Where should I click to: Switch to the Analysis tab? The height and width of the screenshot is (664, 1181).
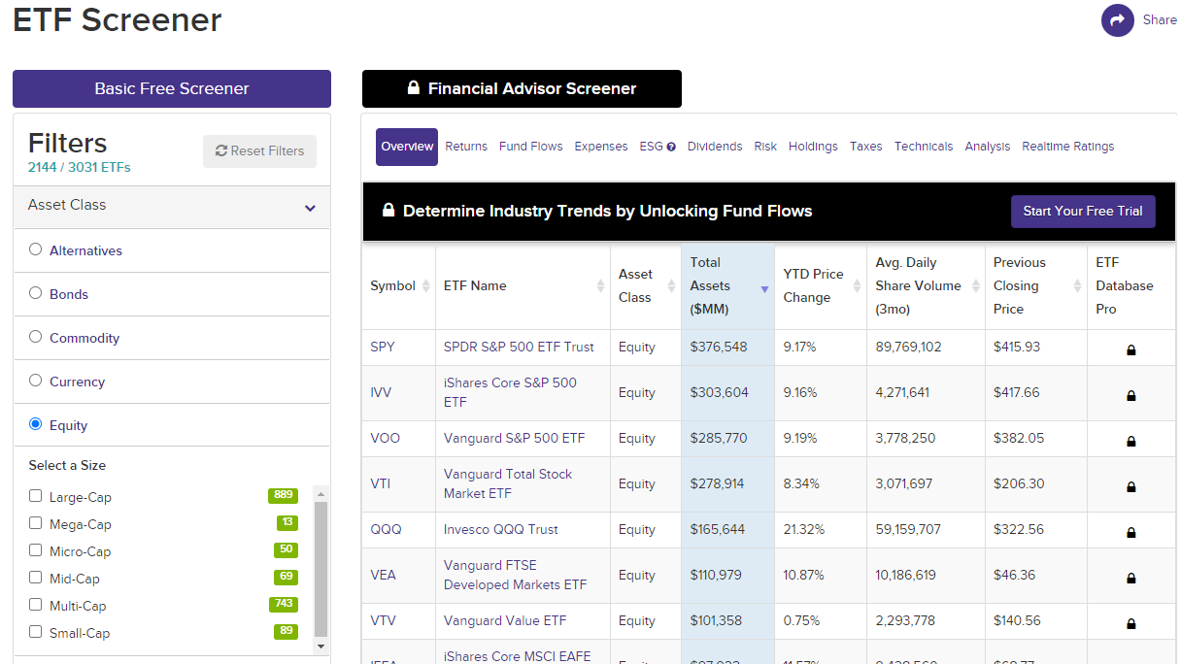tap(988, 147)
